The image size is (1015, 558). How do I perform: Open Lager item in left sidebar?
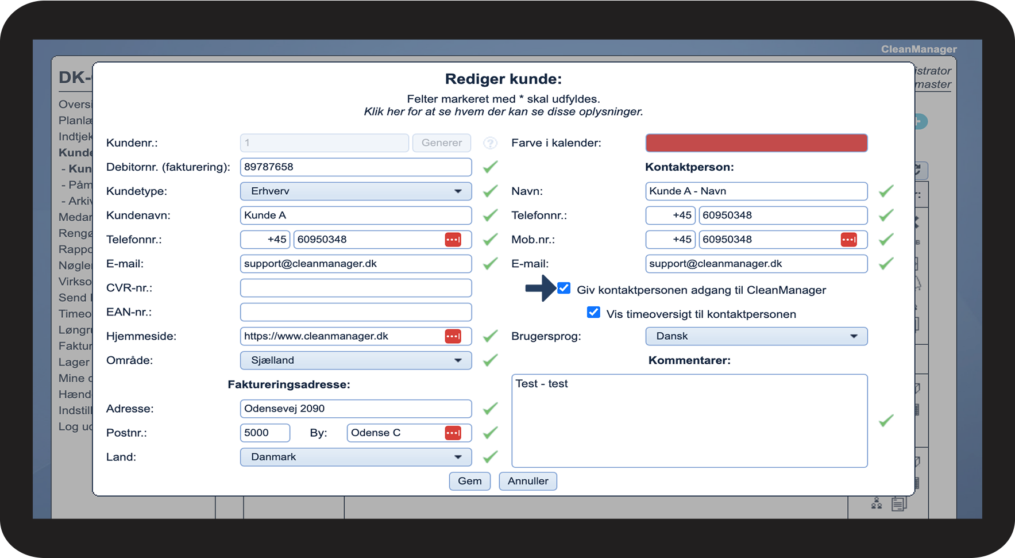click(74, 362)
